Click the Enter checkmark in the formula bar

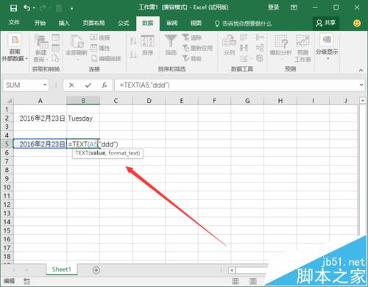[x=88, y=85]
